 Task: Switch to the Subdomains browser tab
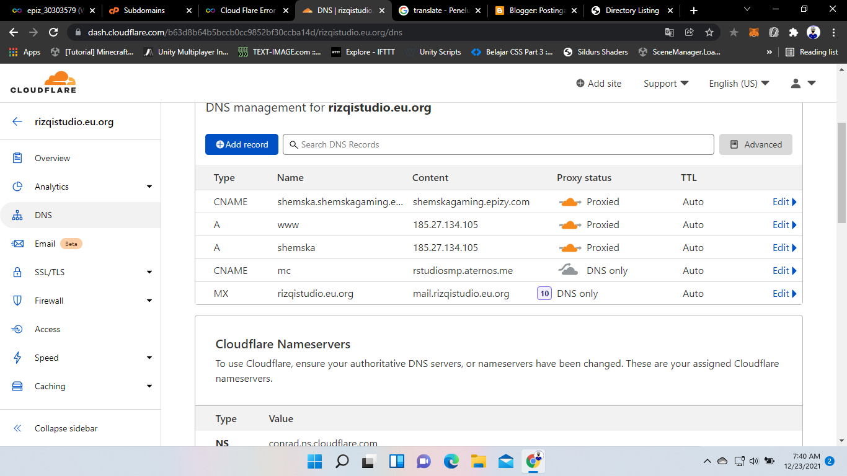[x=150, y=11]
